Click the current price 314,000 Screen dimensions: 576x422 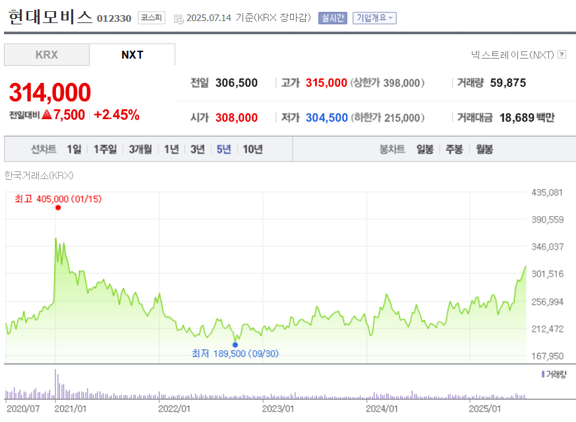pos(50,92)
